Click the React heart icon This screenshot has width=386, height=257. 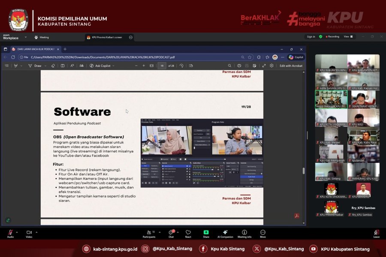click(188, 233)
